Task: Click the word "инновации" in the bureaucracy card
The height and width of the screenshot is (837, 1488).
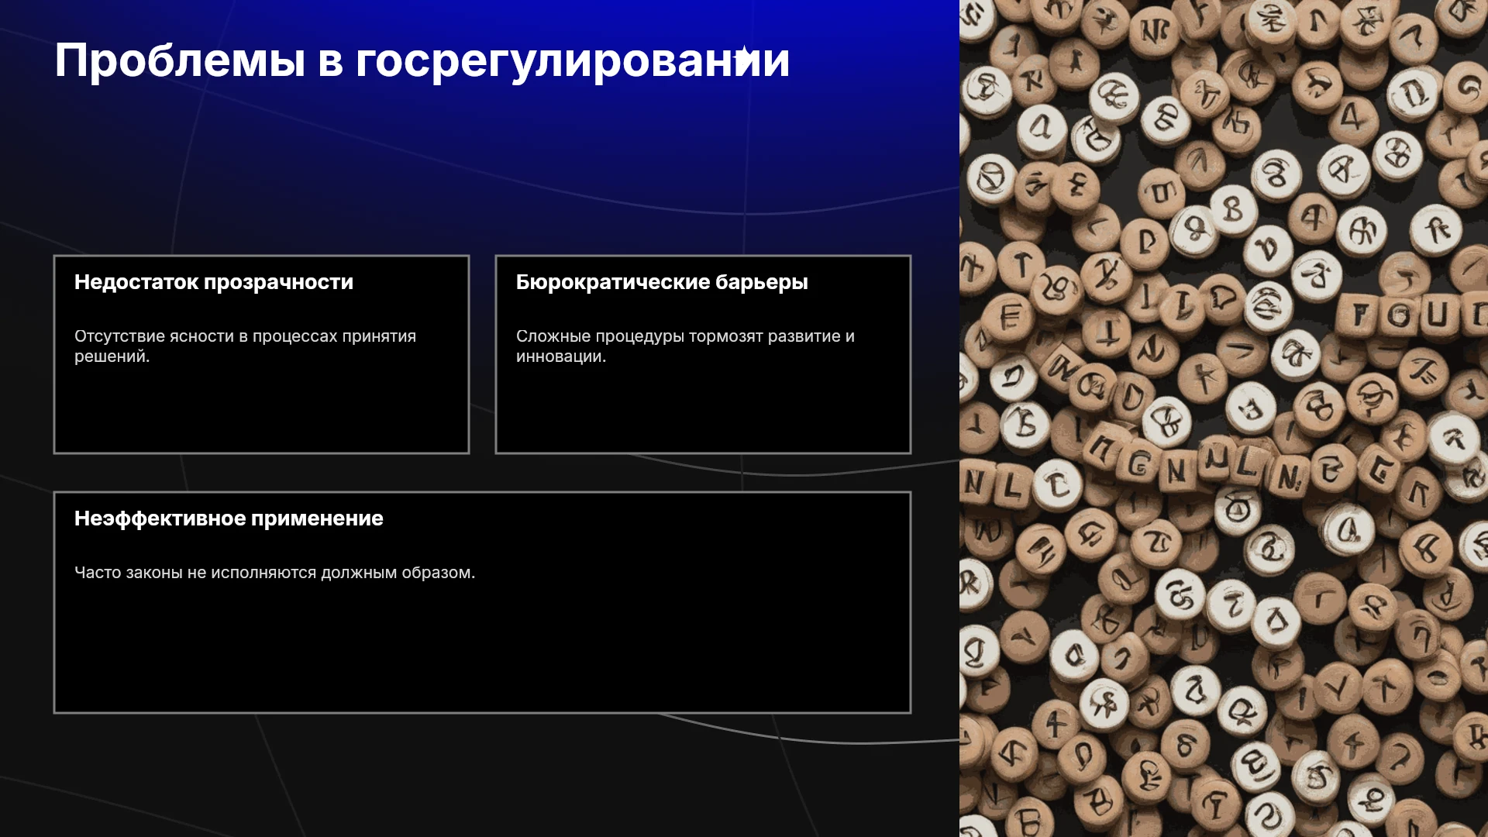Action: (559, 356)
